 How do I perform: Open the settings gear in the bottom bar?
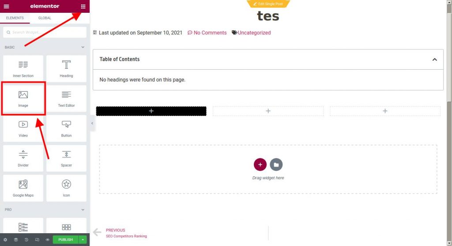pos(5,240)
